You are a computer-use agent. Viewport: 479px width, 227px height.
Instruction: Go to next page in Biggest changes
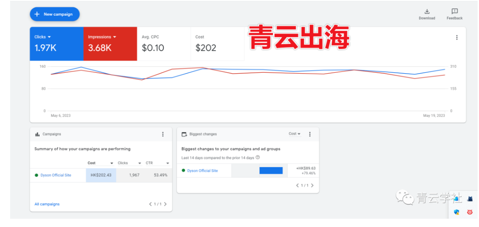click(312, 186)
